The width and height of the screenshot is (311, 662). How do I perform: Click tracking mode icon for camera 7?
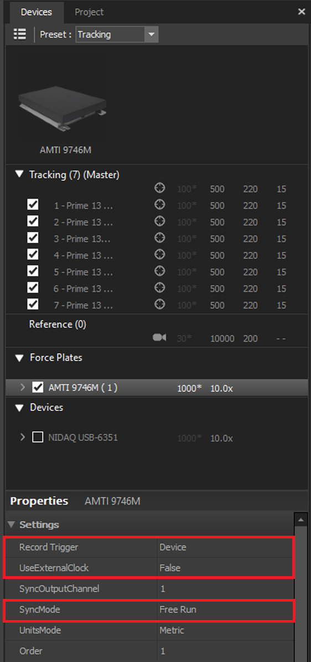159,304
